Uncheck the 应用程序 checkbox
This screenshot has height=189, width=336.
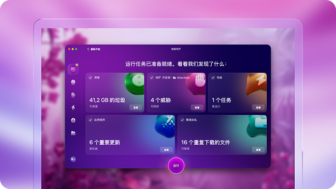(x=91, y=120)
